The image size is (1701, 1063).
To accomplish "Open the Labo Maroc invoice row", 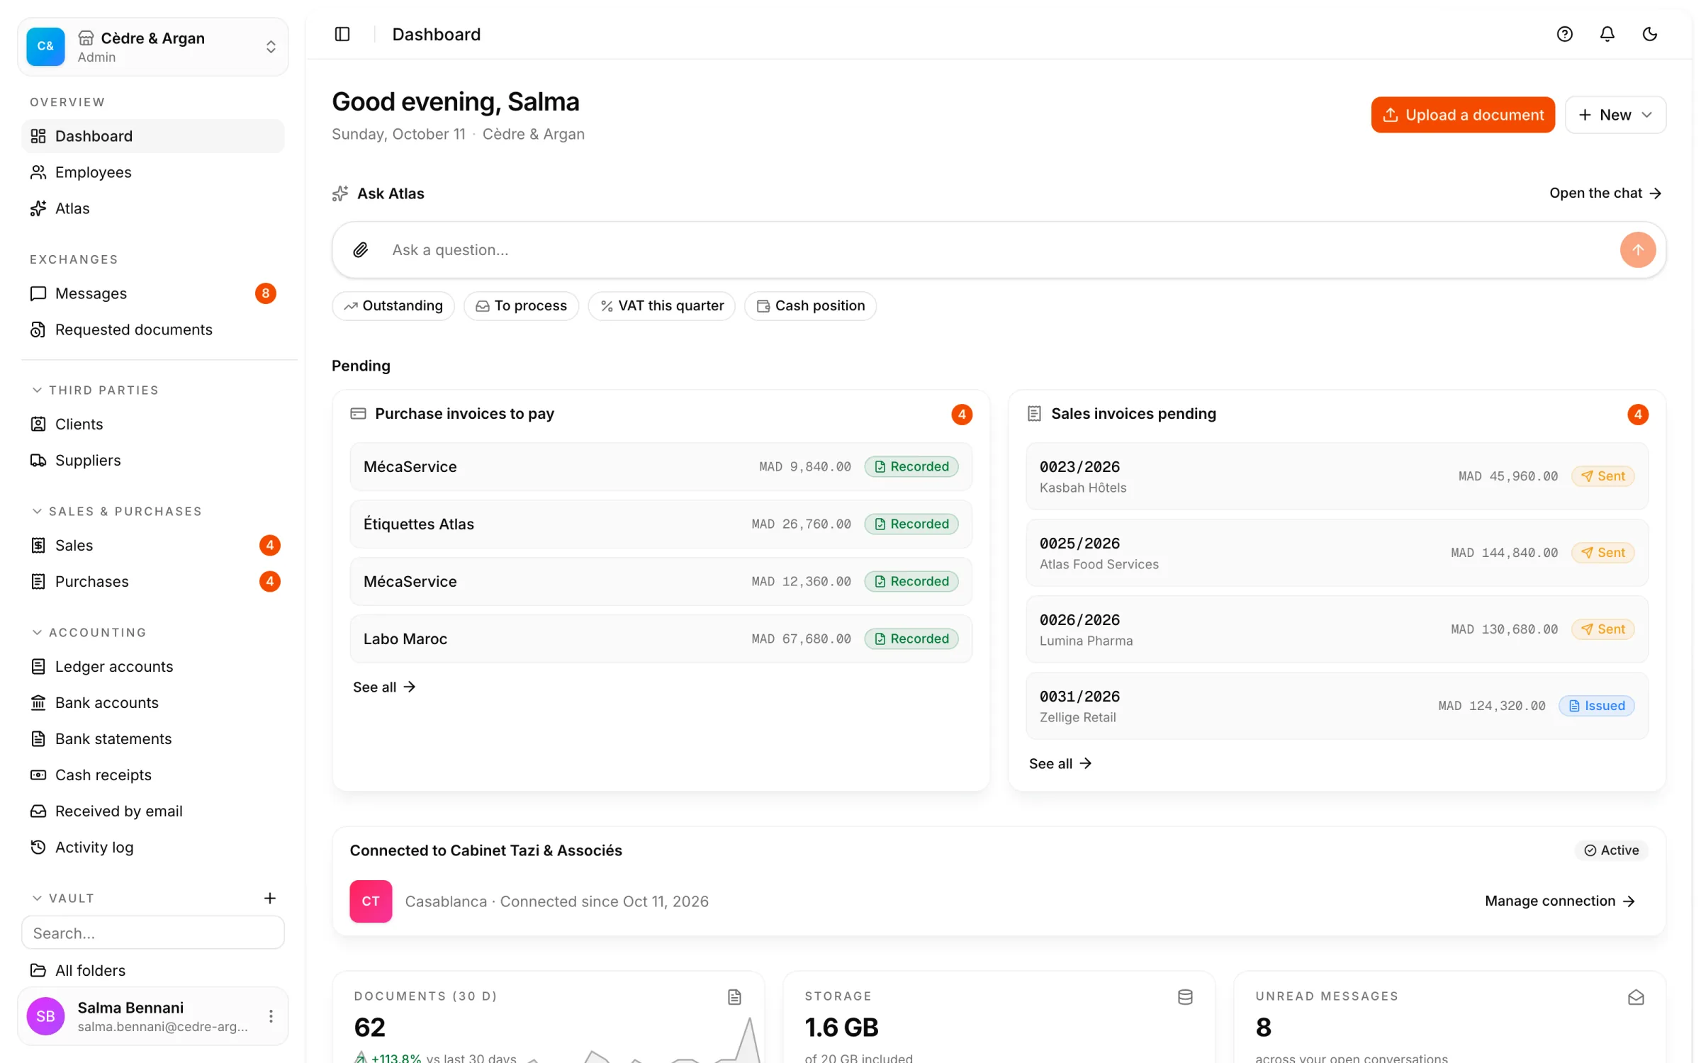I will (x=661, y=639).
